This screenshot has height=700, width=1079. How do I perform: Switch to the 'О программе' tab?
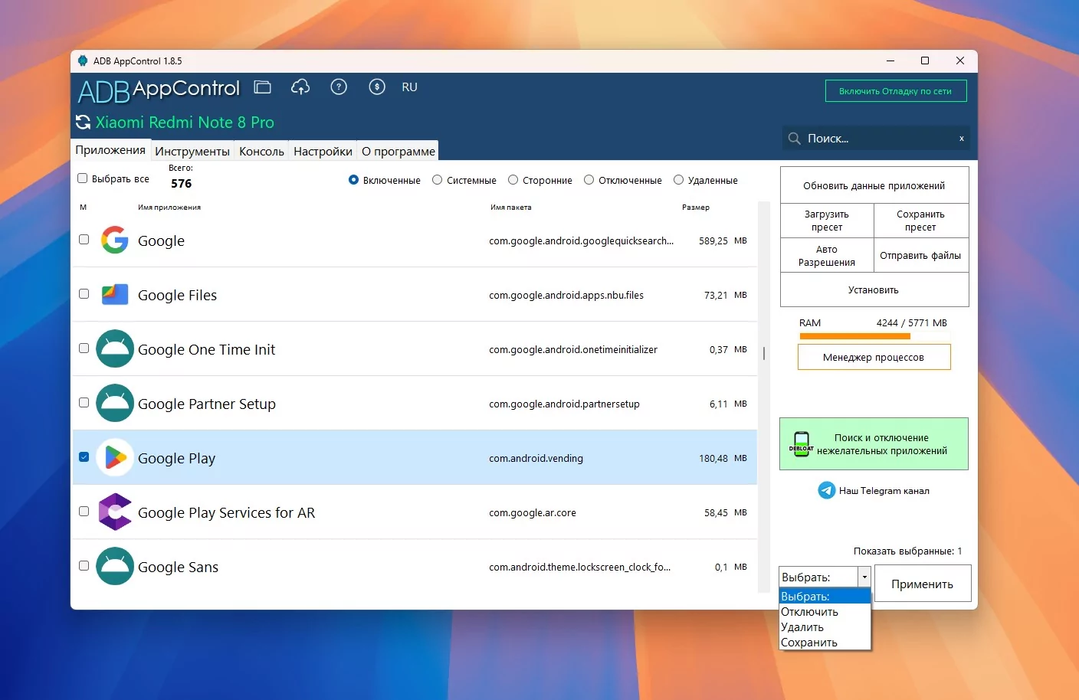coord(398,152)
